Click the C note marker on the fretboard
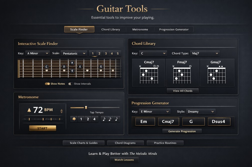Image resolution: width=252 pixels, height=167 pixels. click(47, 67)
